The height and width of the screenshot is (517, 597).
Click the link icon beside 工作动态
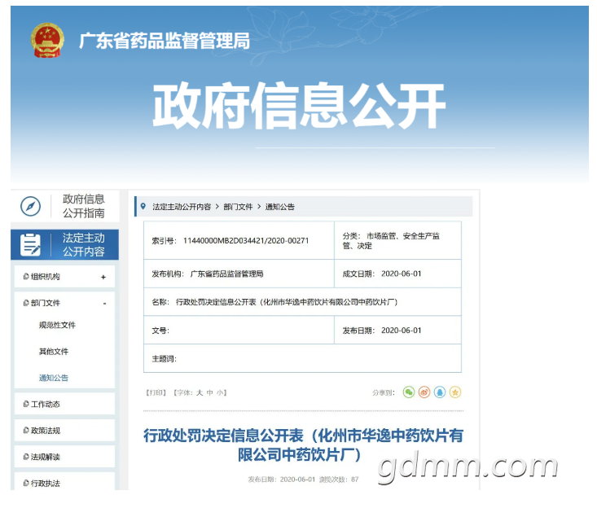point(26,404)
